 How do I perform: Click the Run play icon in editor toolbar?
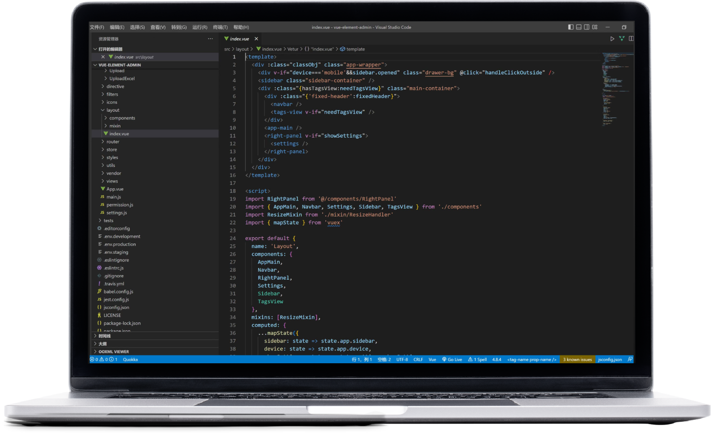612,39
